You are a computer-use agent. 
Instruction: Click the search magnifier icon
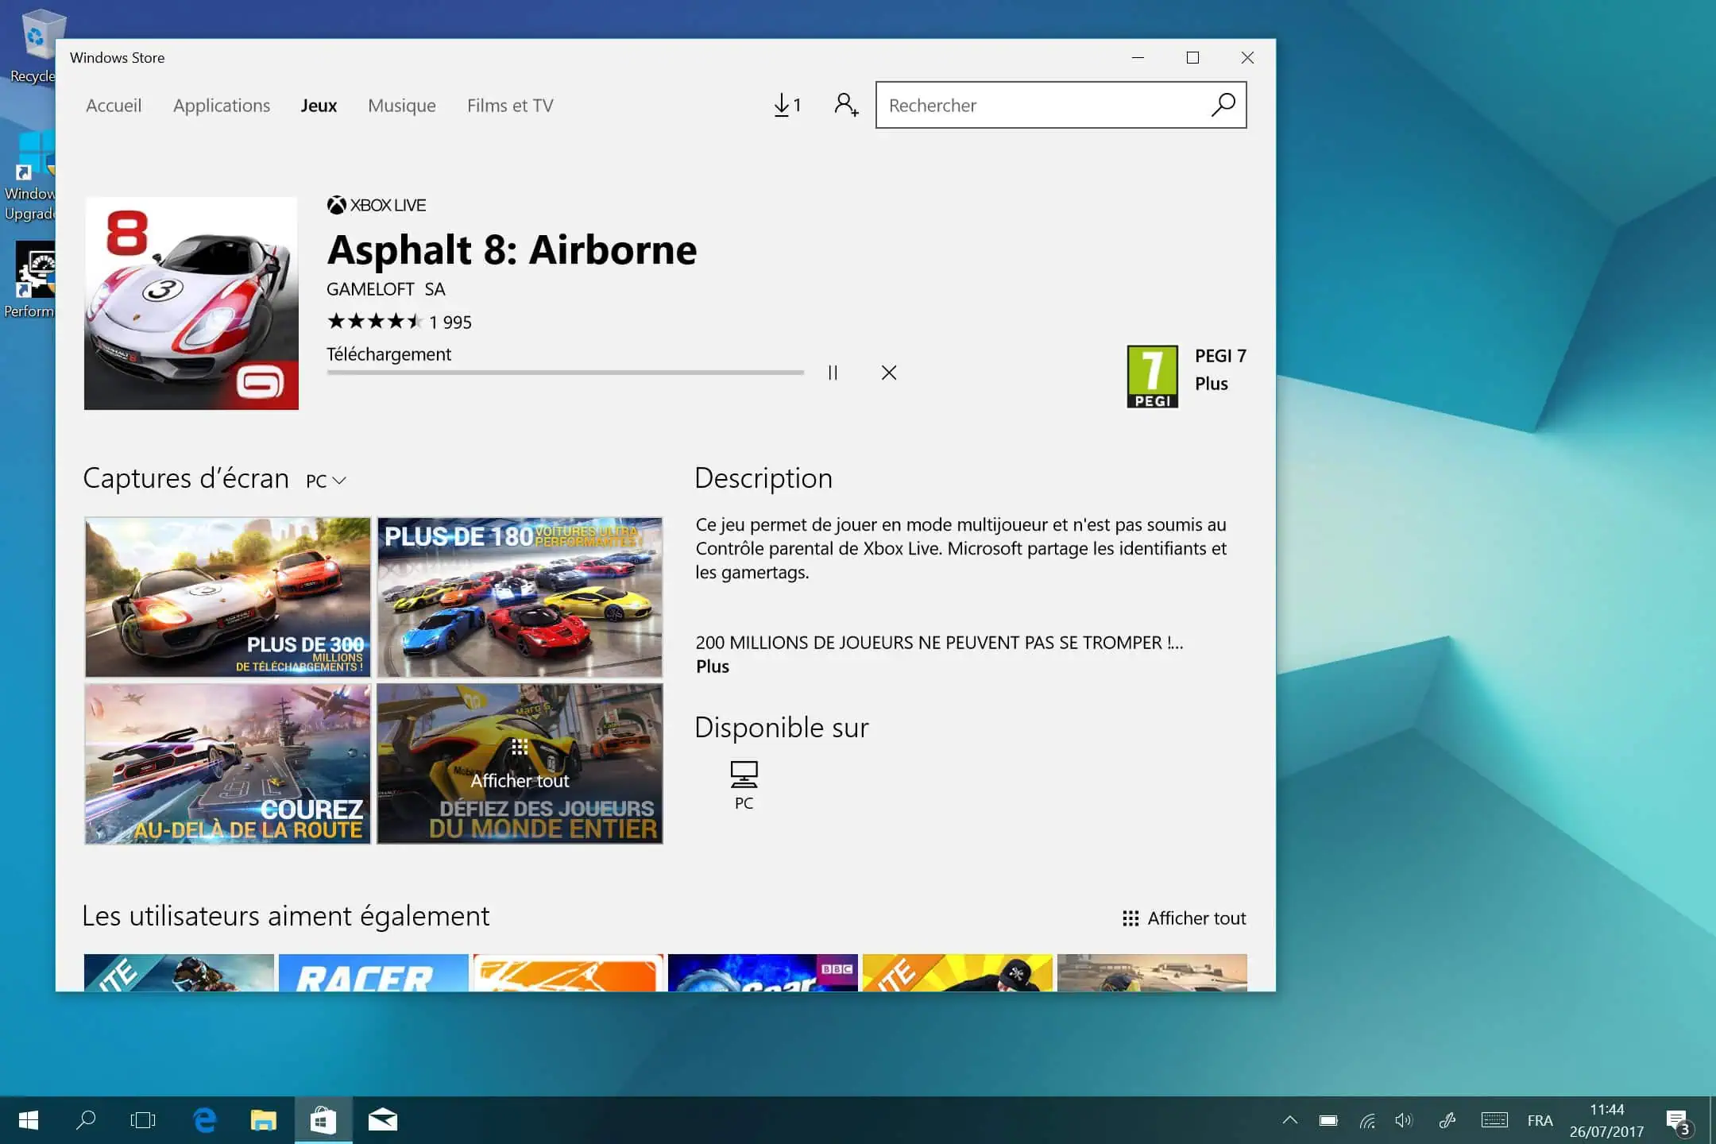(x=1223, y=105)
